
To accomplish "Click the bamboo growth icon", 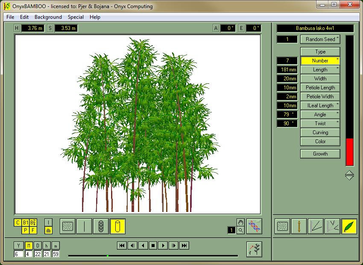I will (x=254, y=249).
